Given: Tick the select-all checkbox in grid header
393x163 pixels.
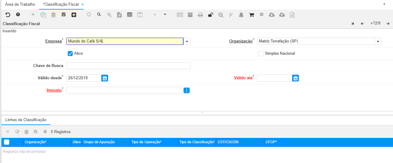Looking at the screenshot, I should (x=7, y=142).
